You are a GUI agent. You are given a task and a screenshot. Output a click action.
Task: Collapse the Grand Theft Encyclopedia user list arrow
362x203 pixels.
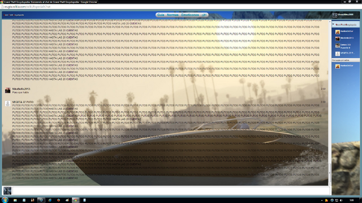(x=333, y=24)
